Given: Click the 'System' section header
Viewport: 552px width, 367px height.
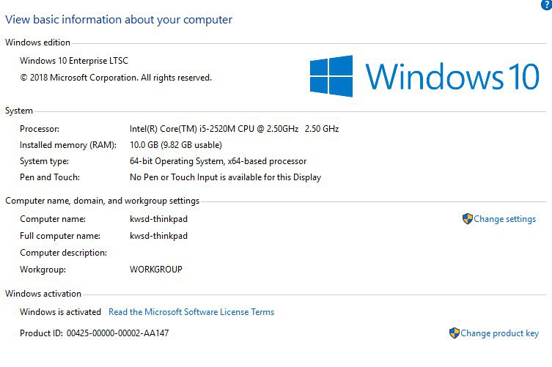Looking at the screenshot, I should point(19,111).
